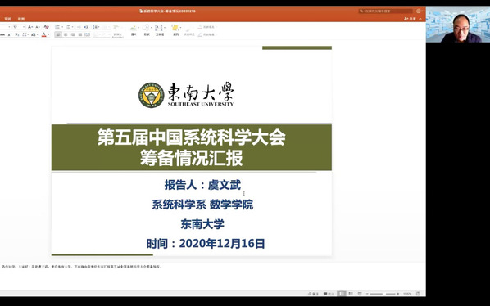Click the increase font size icon
This screenshot has height=306, width=490.
[30, 27]
